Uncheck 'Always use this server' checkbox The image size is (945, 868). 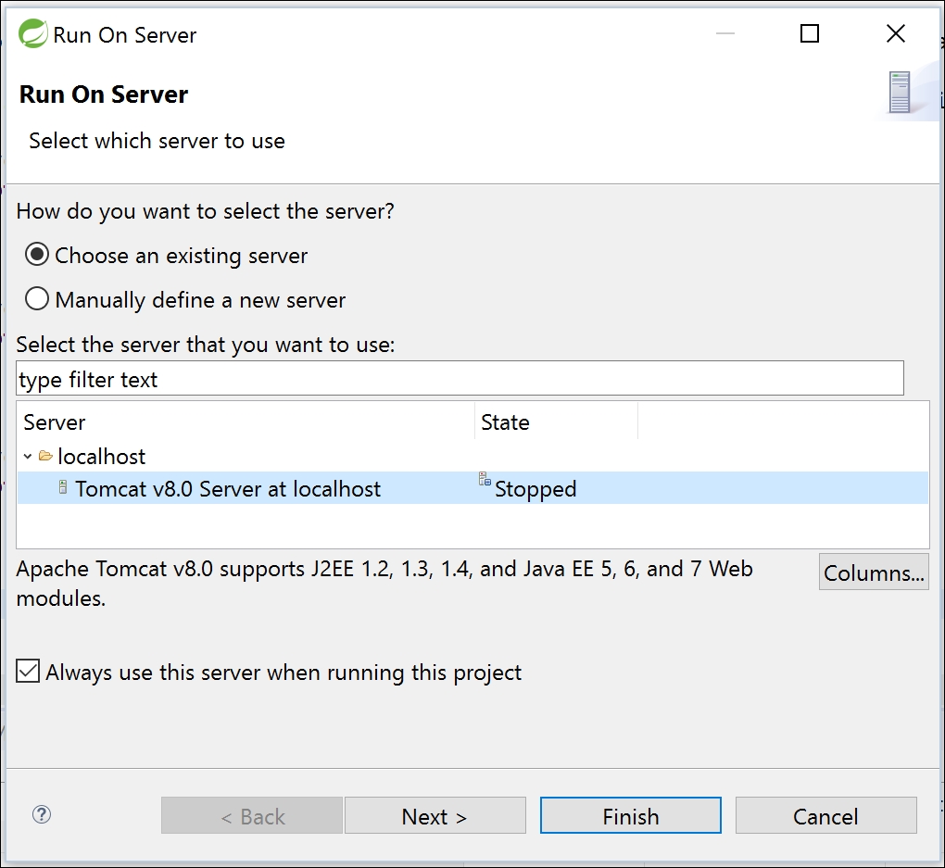pos(29,672)
